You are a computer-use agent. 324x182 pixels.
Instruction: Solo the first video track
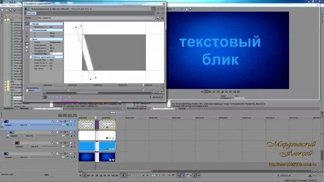coord(74,121)
